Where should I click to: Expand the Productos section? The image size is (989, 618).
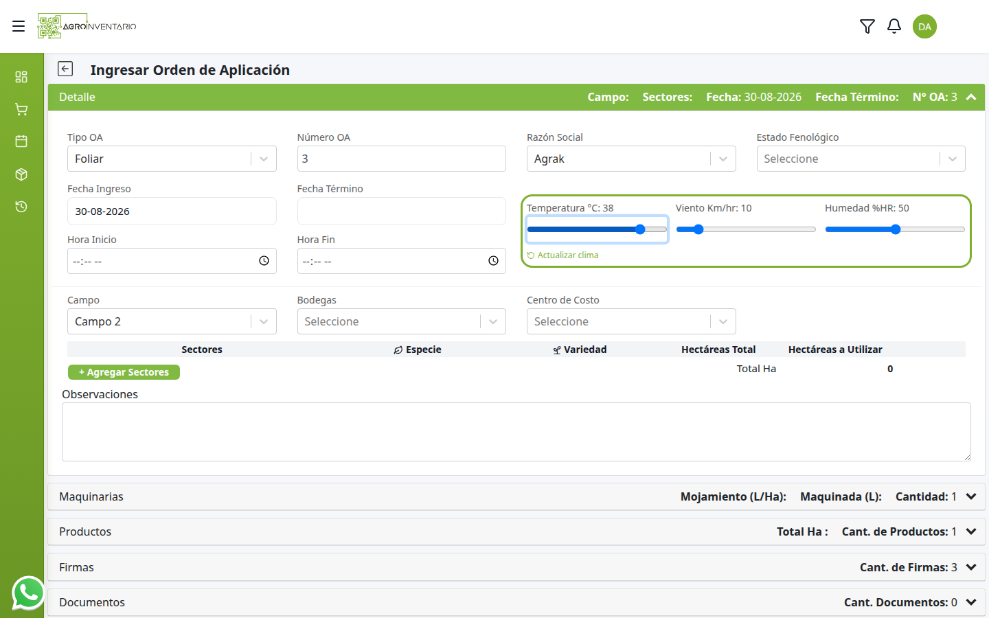516,531
